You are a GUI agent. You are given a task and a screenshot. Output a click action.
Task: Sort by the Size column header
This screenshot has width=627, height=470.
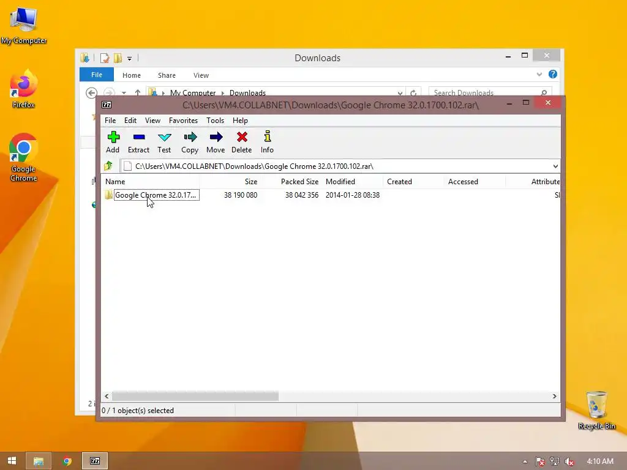click(230, 181)
